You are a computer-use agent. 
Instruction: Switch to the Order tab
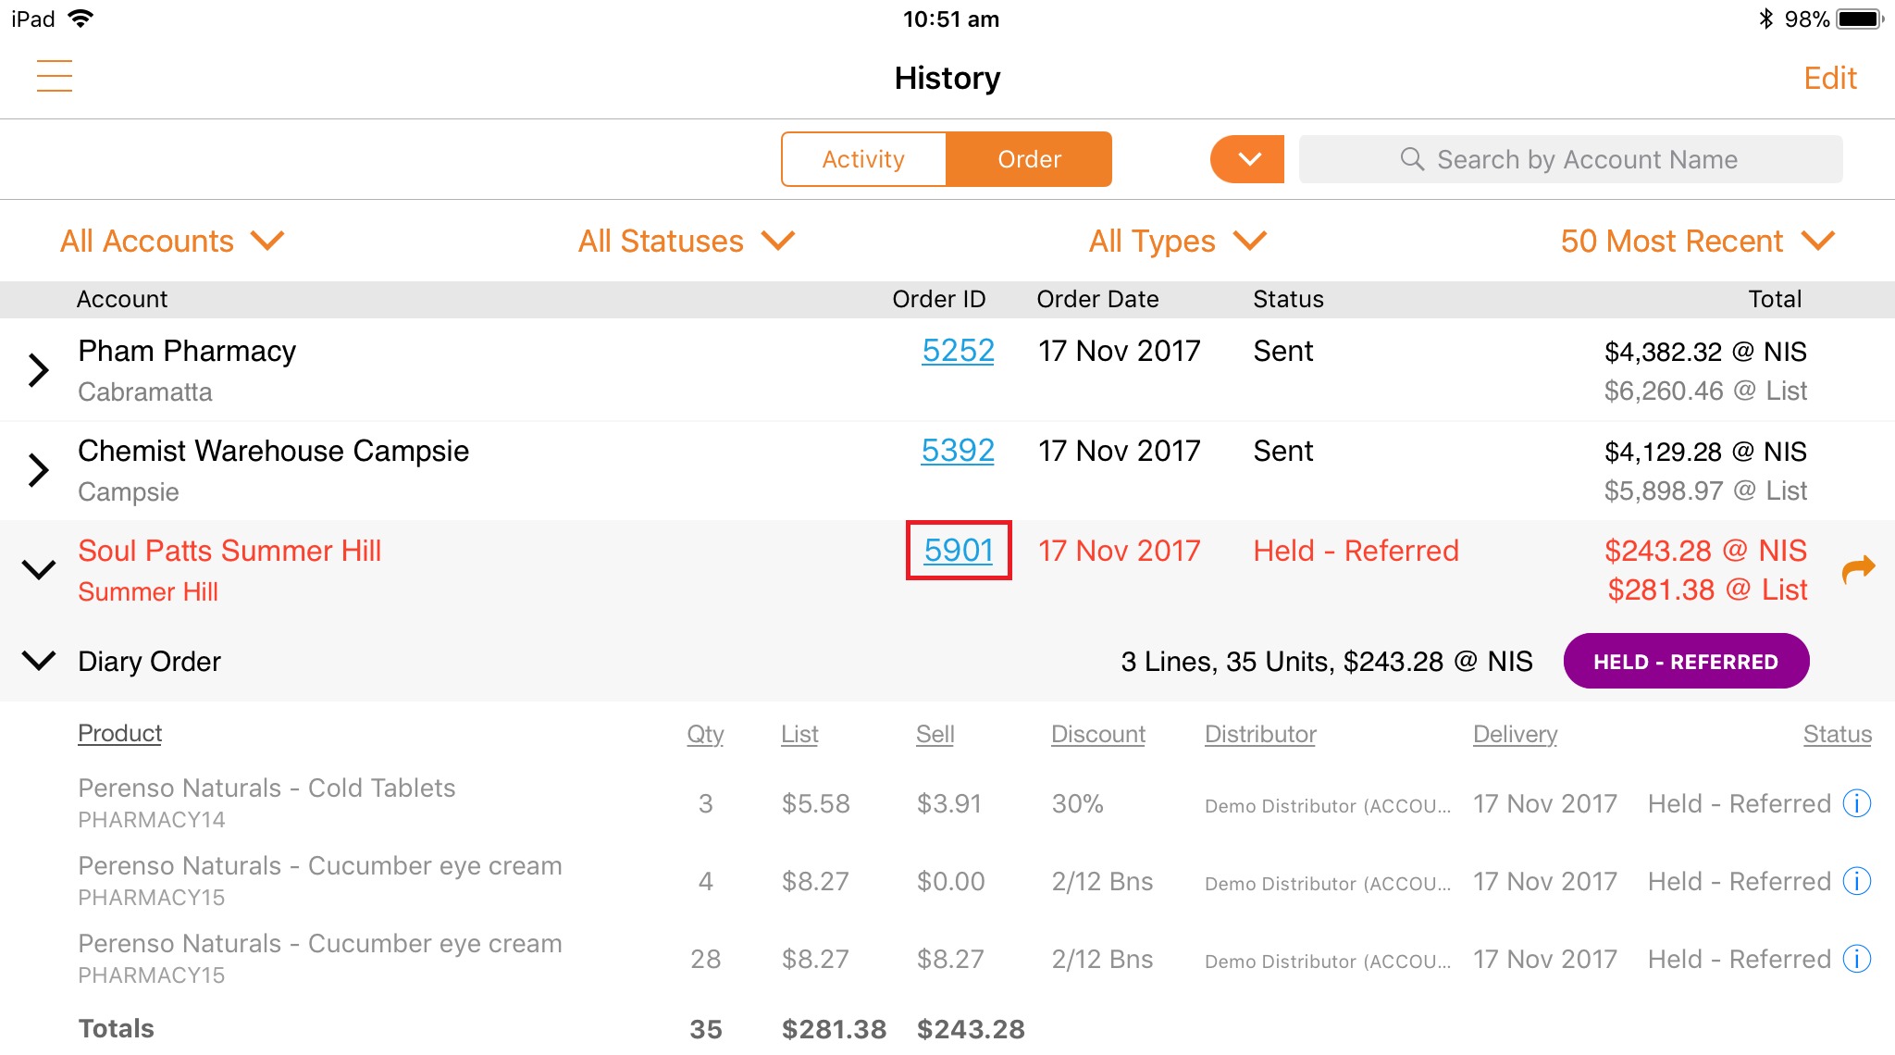point(1029,159)
